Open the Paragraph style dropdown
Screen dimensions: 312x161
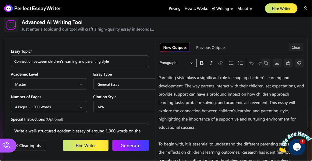(176, 63)
